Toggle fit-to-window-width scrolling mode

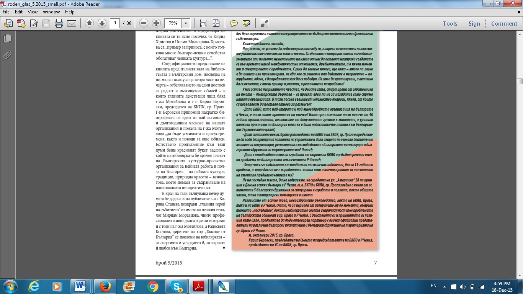[203, 23]
